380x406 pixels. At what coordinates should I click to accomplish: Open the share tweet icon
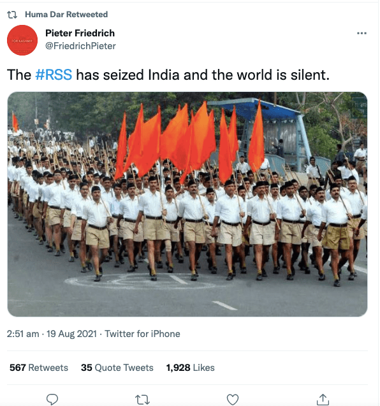click(x=323, y=399)
